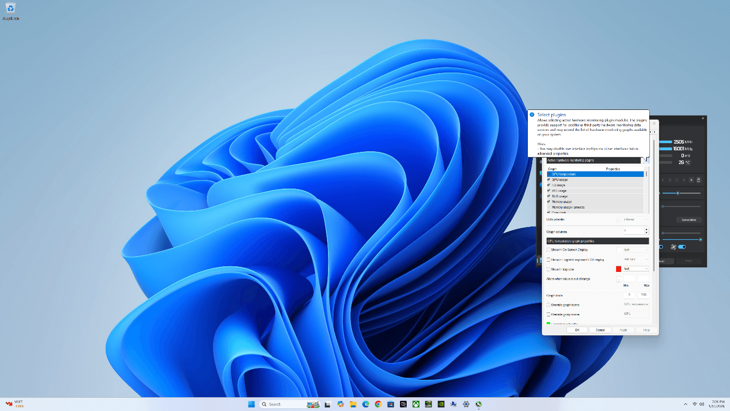
Task: Click the volume icon in system tray
Action: click(702, 404)
